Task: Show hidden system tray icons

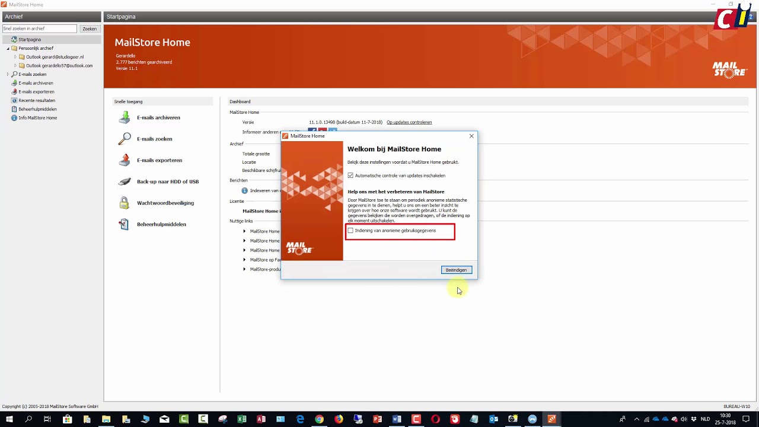Action: point(637,419)
